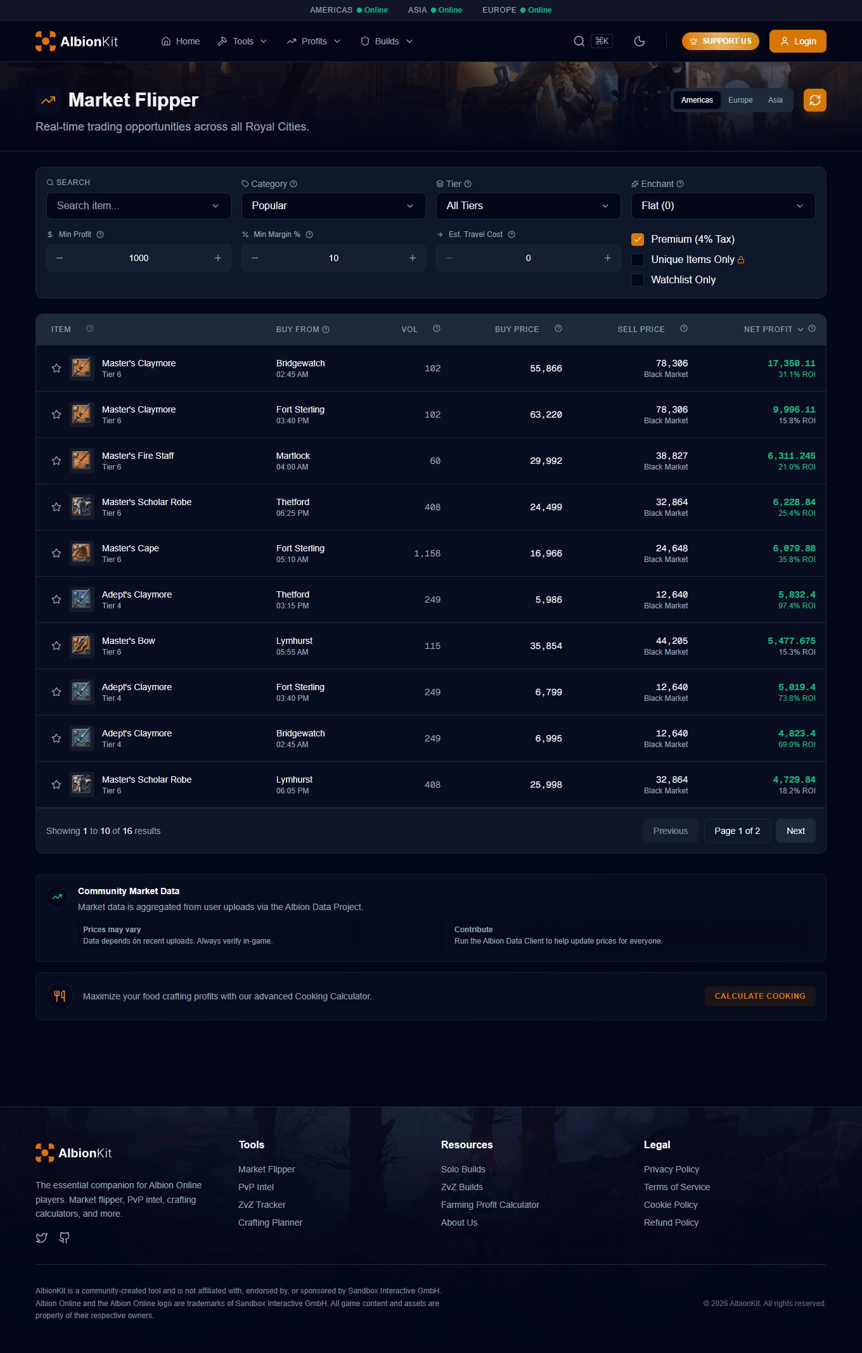
Task: Click help icon beside Tier label
Action: click(468, 184)
